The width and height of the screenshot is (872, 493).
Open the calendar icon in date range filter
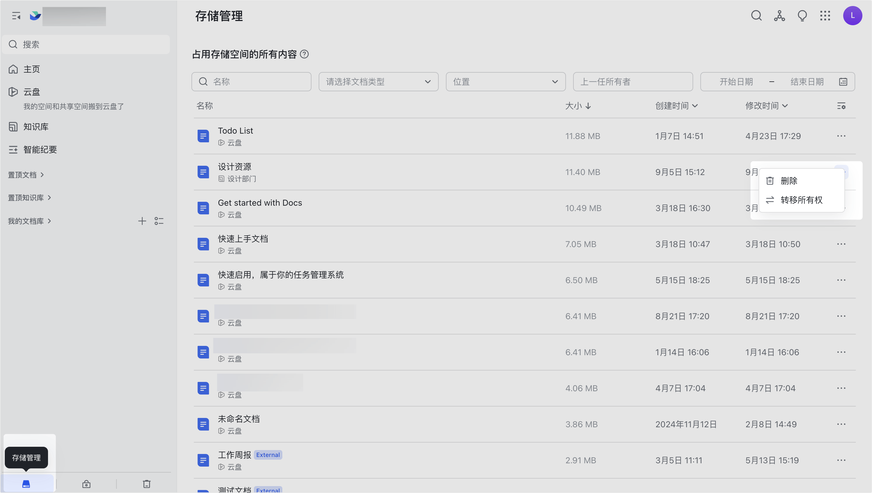[x=843, y=82]
